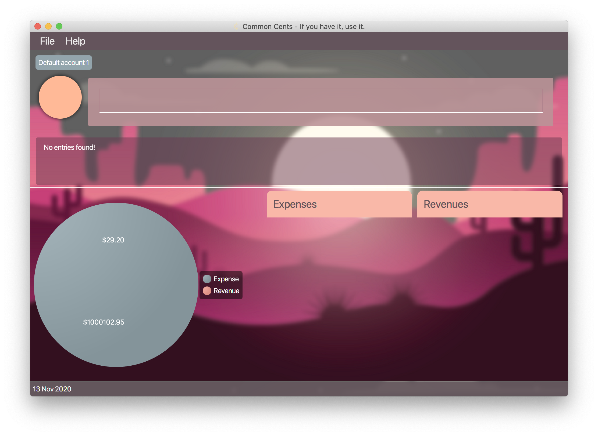The width and height of the screenshot is (598, 436).
Task: Click the orange circular profile avatar
Action: pyautogui.click(x=60, y=97)
